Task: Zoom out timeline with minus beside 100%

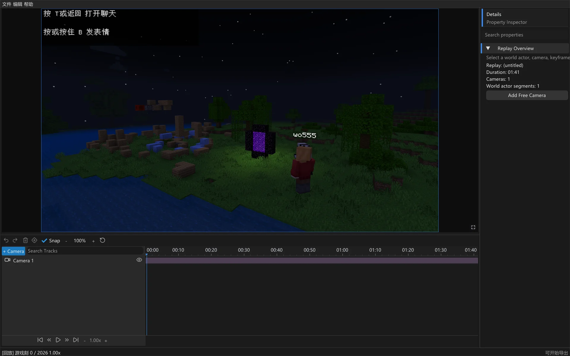Action: click(x=66, y=241)
